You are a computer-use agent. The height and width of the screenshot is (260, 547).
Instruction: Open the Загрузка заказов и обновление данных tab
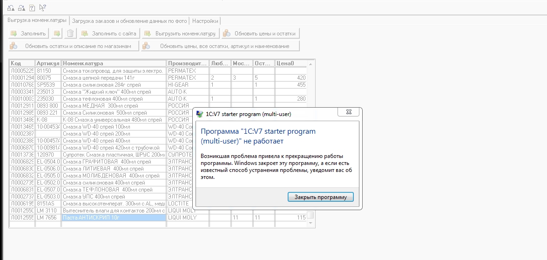pos(129,21)
